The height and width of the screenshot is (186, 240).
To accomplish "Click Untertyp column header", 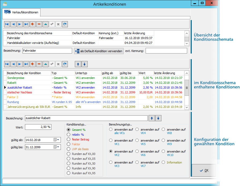I will 88,73.
